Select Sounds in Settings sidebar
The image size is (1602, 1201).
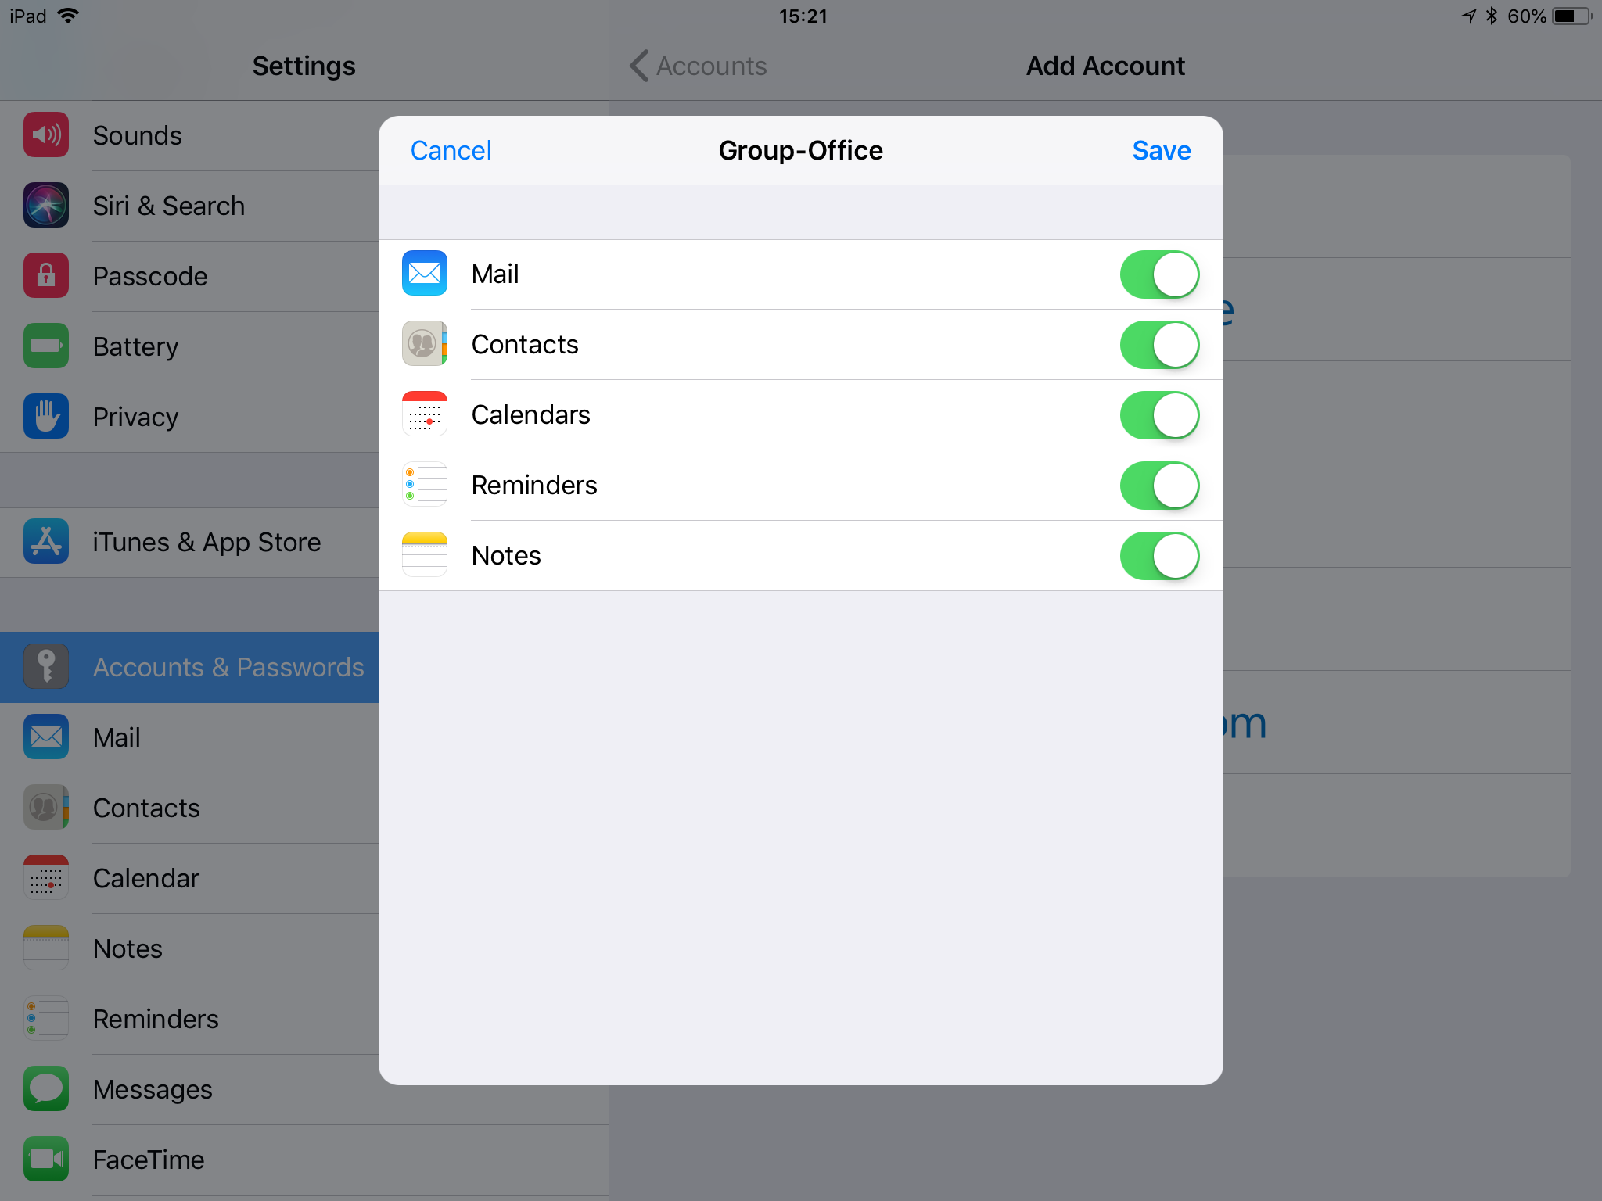(x=189, y=135)
